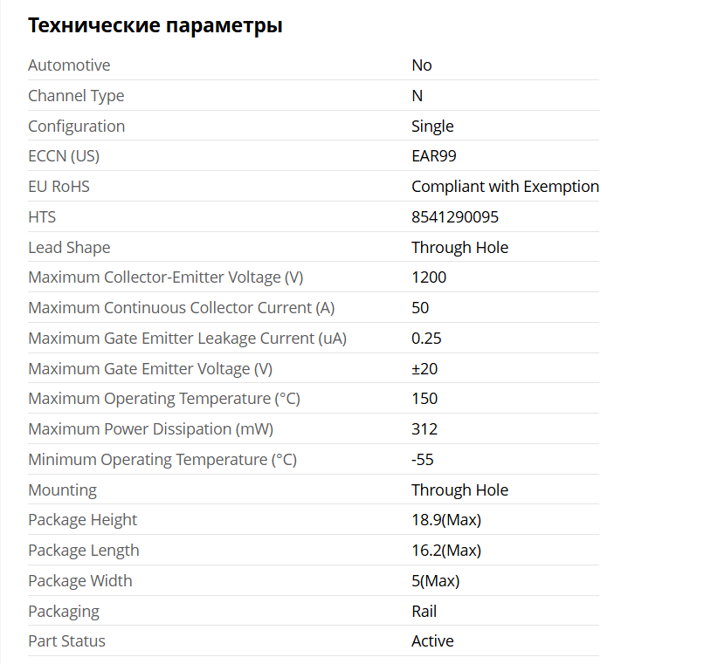704x664 pixels.
Task: Click the HTS code 8541290095
Action: [455, 216]
